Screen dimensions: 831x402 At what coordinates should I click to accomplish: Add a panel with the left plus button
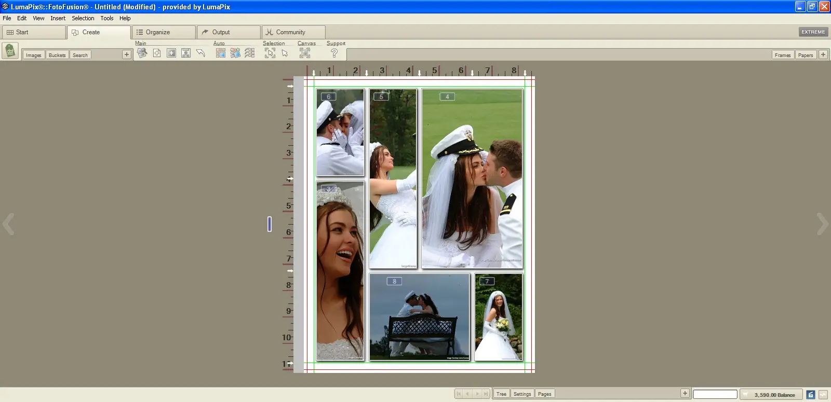coord(127,54)
